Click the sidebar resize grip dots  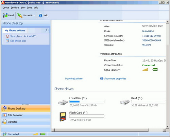[26, 104]
